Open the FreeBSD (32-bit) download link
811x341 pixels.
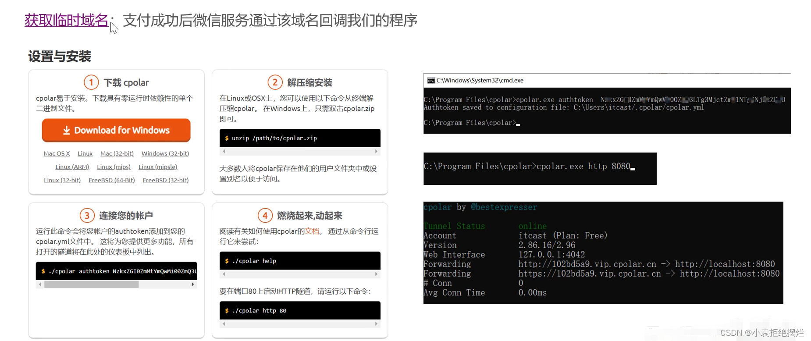coord(166,180)
